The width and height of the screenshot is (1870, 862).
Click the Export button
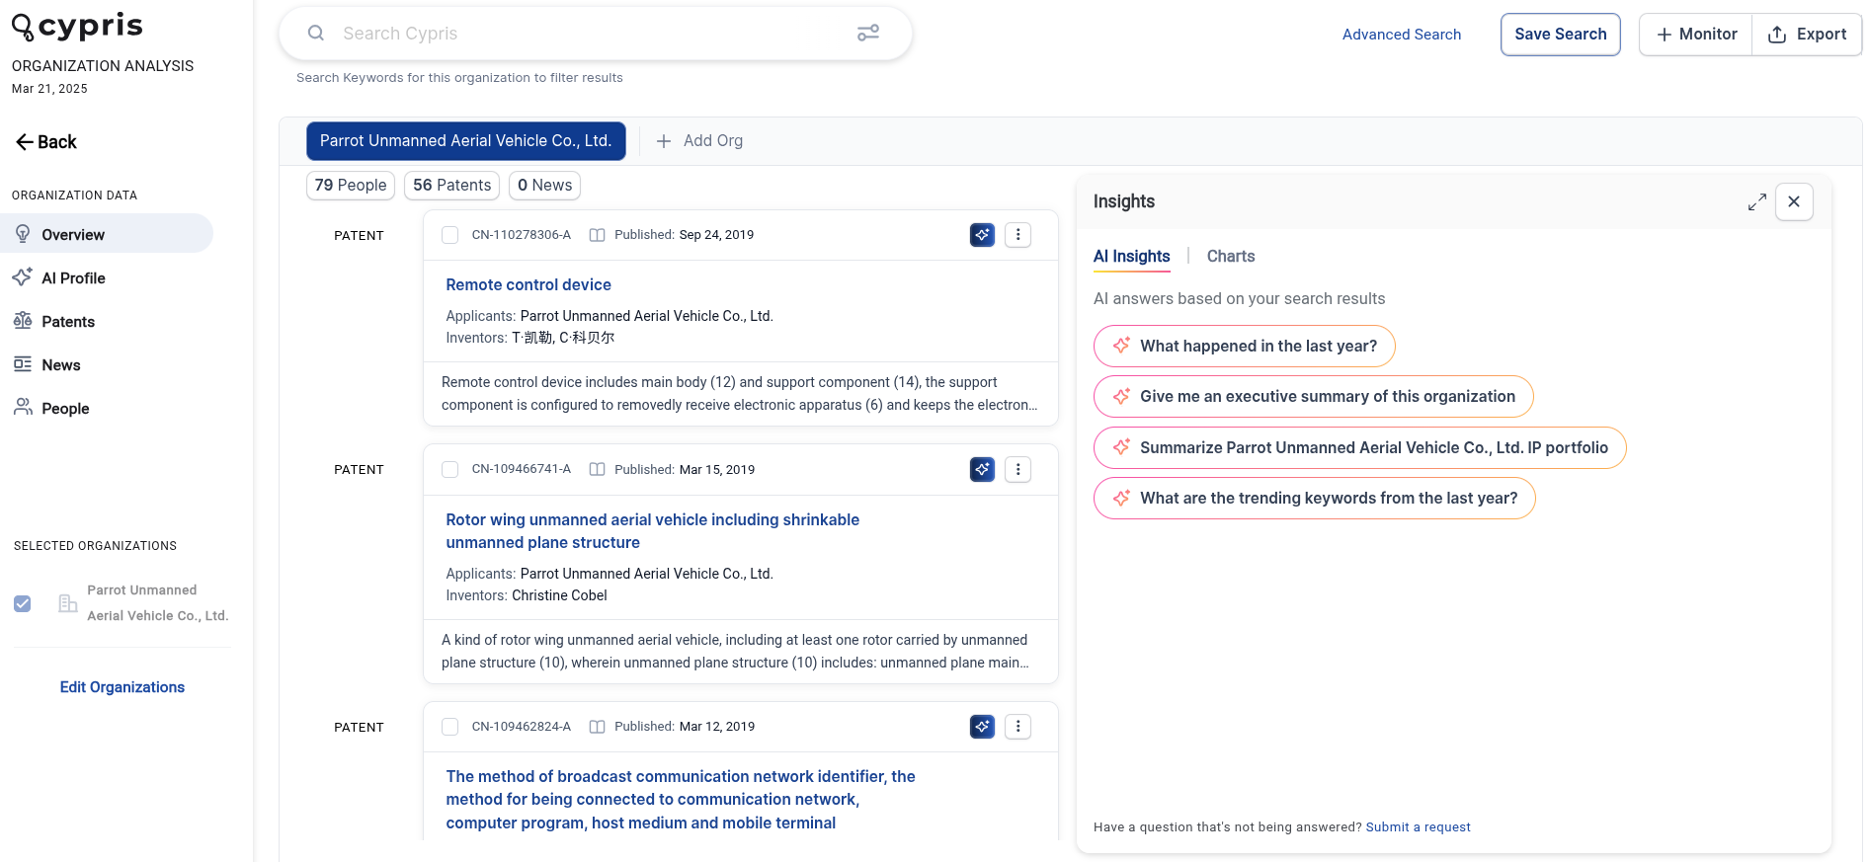(1807, 35)
